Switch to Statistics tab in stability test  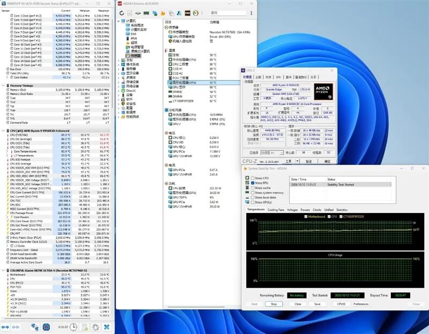pos(342,210)
